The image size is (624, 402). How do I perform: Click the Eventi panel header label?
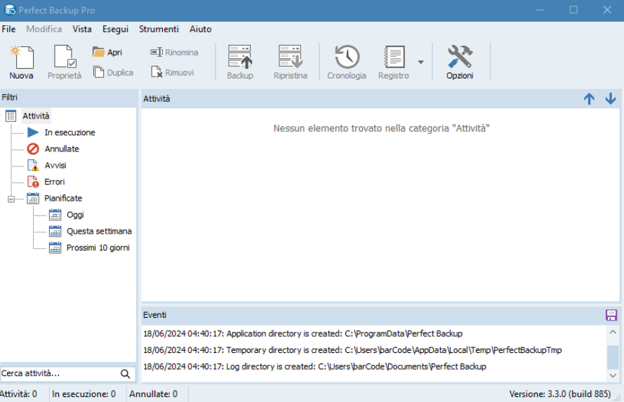(155, 315)
